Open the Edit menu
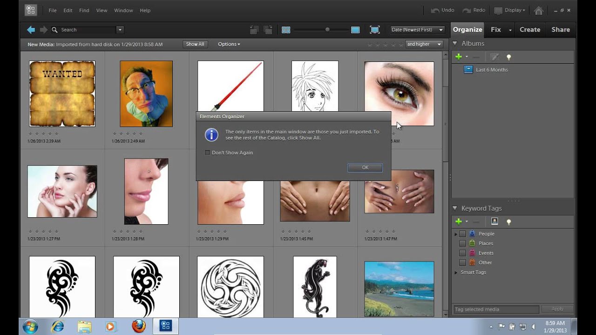 point(68,10)
